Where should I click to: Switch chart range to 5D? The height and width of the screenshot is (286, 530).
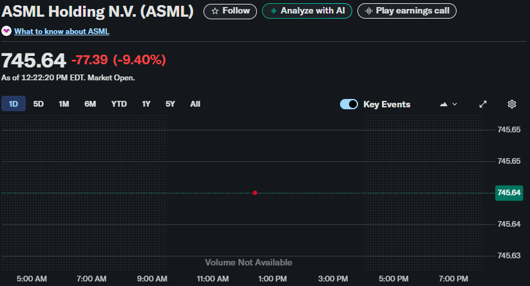[x=39, y=104]
